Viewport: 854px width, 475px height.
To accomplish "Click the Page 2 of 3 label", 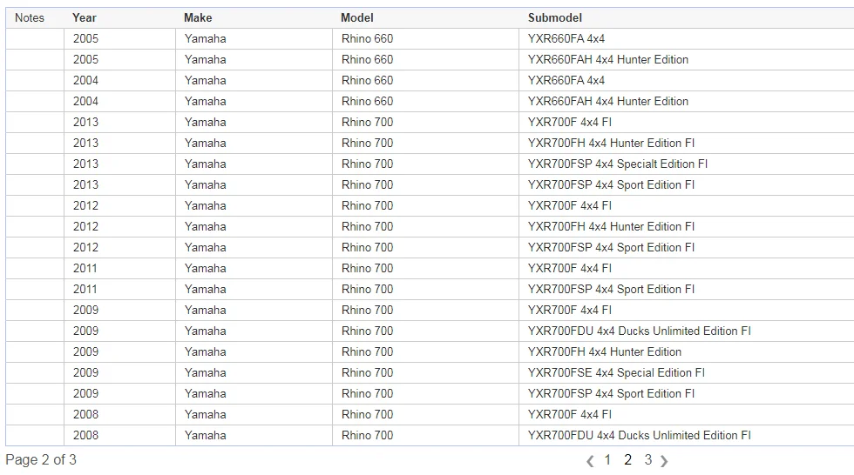I will 41,460.
